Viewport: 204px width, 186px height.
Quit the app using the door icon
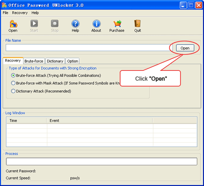[x=137, y=24]
